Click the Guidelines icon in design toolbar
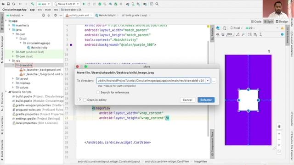The image size is (294, 165). tap(260, 34)
